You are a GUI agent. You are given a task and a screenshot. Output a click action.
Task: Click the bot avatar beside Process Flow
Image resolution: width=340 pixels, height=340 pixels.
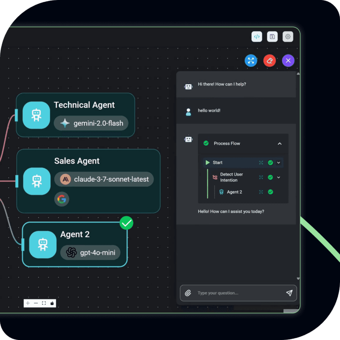click(x=189, y=139)
